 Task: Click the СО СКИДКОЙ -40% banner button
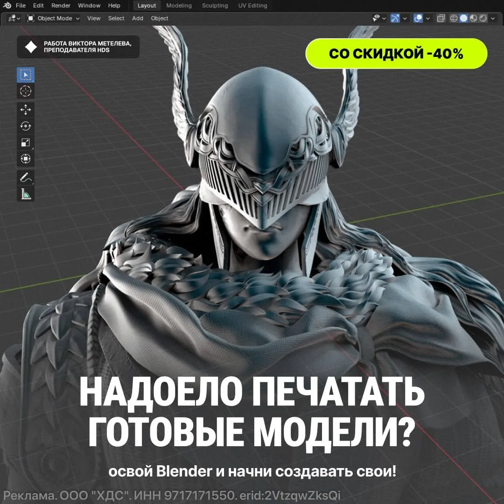coord(396,53)
